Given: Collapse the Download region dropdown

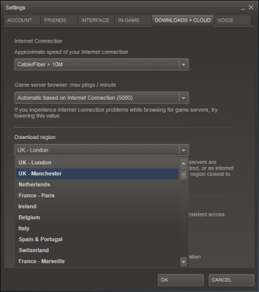Looking at the screenshot, I should pos(183,150).
